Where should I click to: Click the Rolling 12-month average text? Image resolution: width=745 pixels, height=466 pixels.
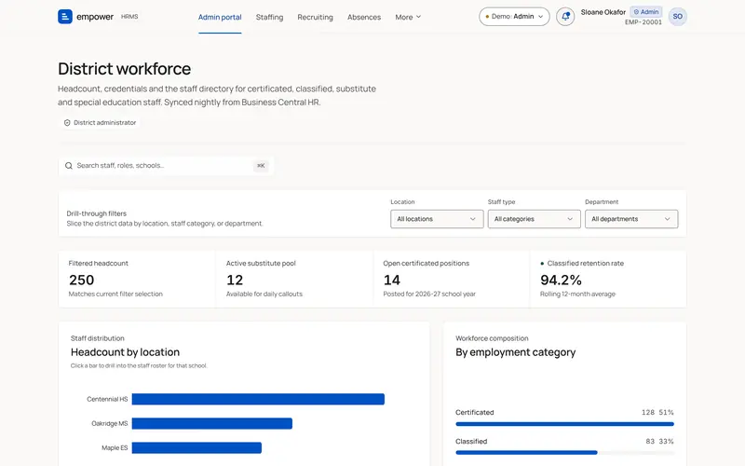(577, 294)
